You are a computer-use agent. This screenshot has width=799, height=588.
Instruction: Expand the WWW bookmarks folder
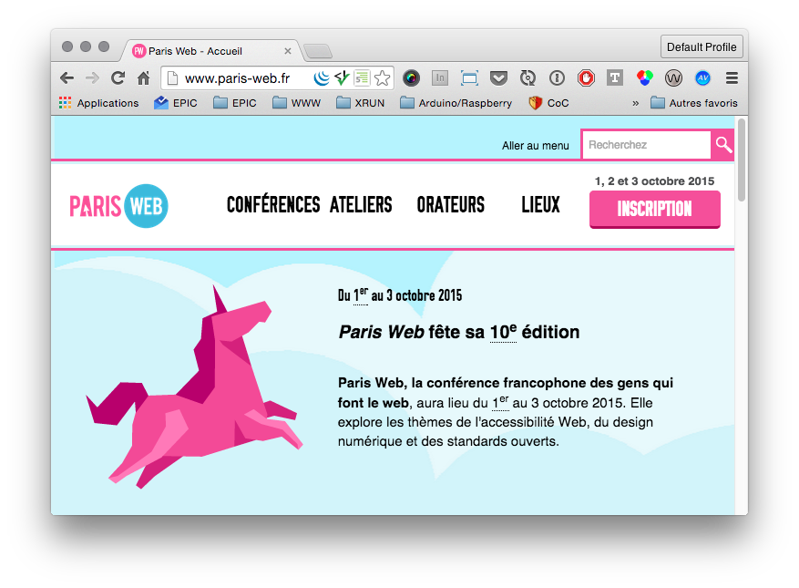(x=297, y=103)
